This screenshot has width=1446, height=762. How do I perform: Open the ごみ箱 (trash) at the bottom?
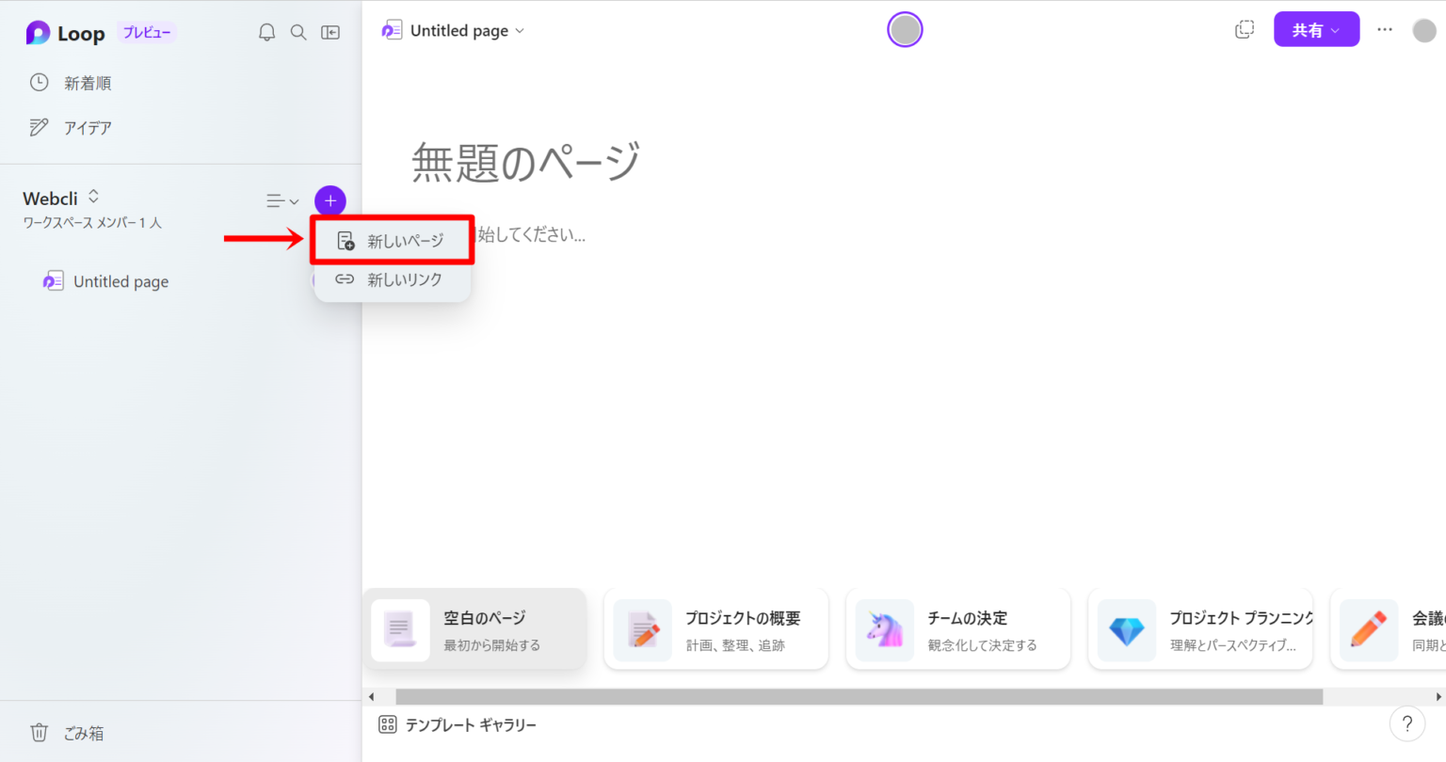(x=64, y=733)
